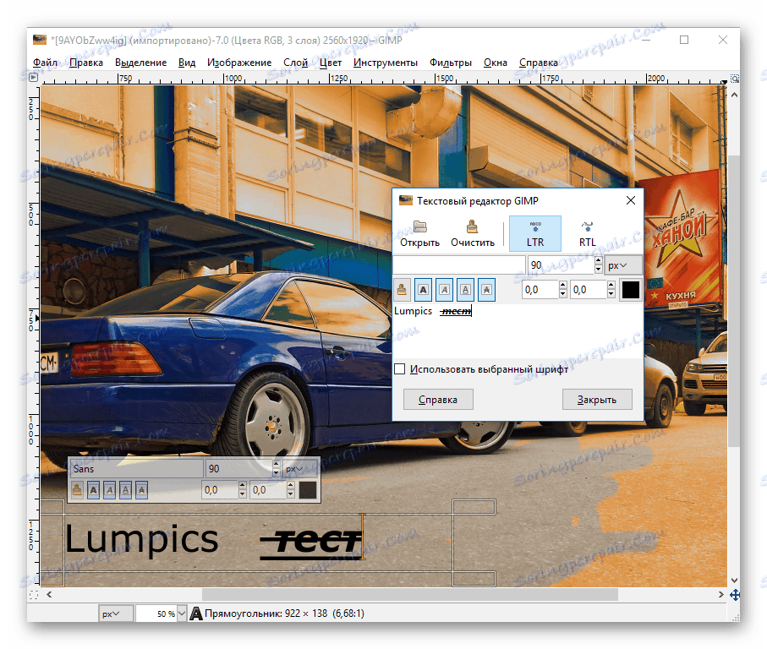Expand the 50 % zoom dropdown
The image size is (767, 649).
[181, 614]
